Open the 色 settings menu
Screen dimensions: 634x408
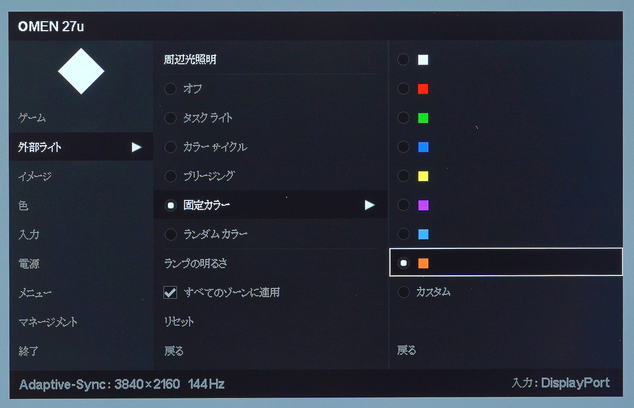pos(23,205)
